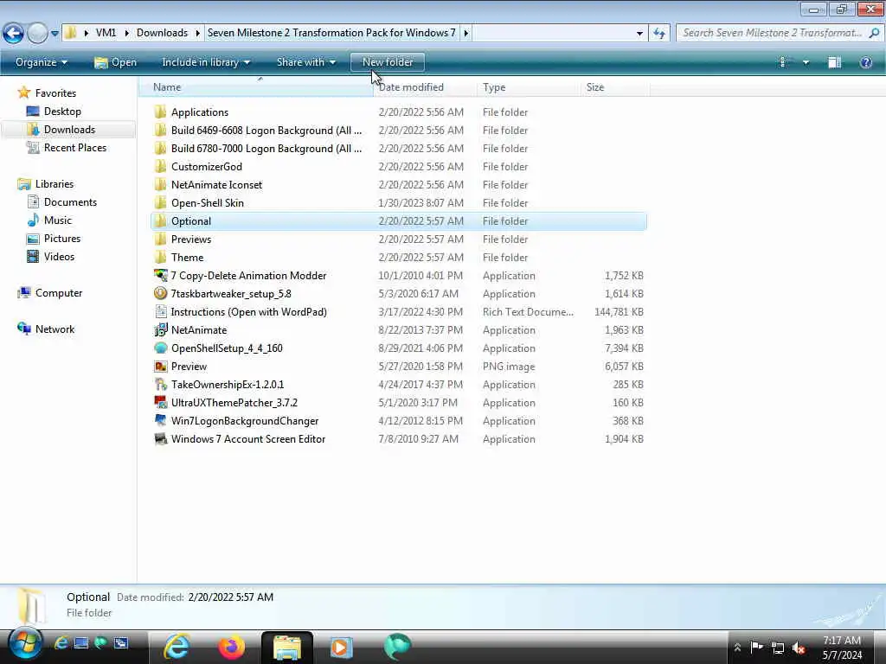Select Build 6469-6608 Logon Background folder
The height and width of the screenshot is (664, 886).
click(x=399, y=131)
